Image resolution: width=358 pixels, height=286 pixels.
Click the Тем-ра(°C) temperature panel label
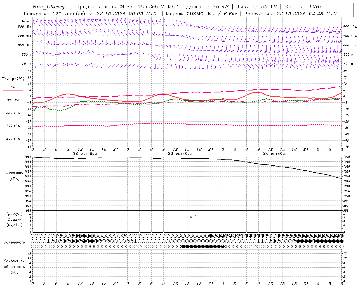[13, 79]
